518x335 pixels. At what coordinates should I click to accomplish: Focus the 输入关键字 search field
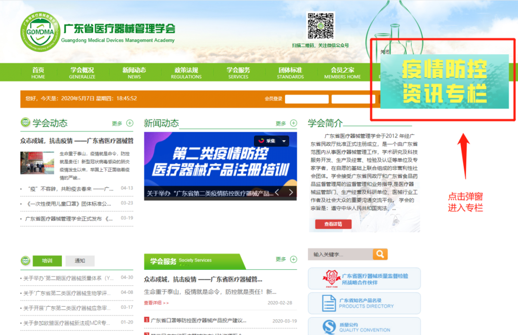coord(340,254)
